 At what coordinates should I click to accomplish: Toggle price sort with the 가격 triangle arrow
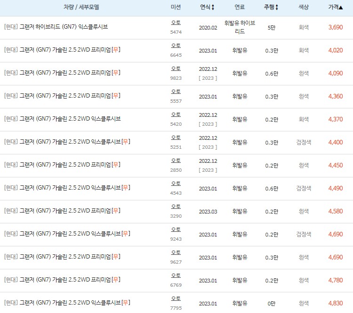(341, 8)
